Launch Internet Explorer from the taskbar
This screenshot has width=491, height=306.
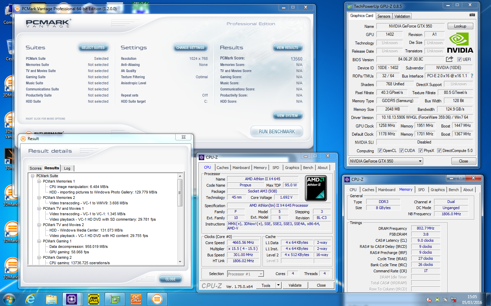point(31,299)
